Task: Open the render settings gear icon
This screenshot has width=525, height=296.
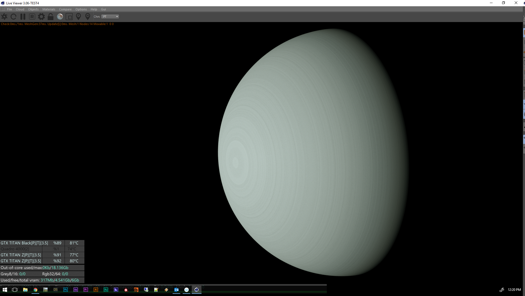Action: 41,17
